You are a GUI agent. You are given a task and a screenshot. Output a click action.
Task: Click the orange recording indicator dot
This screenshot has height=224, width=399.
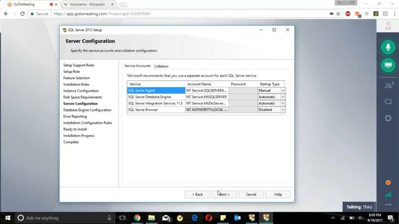coord(388,182)
